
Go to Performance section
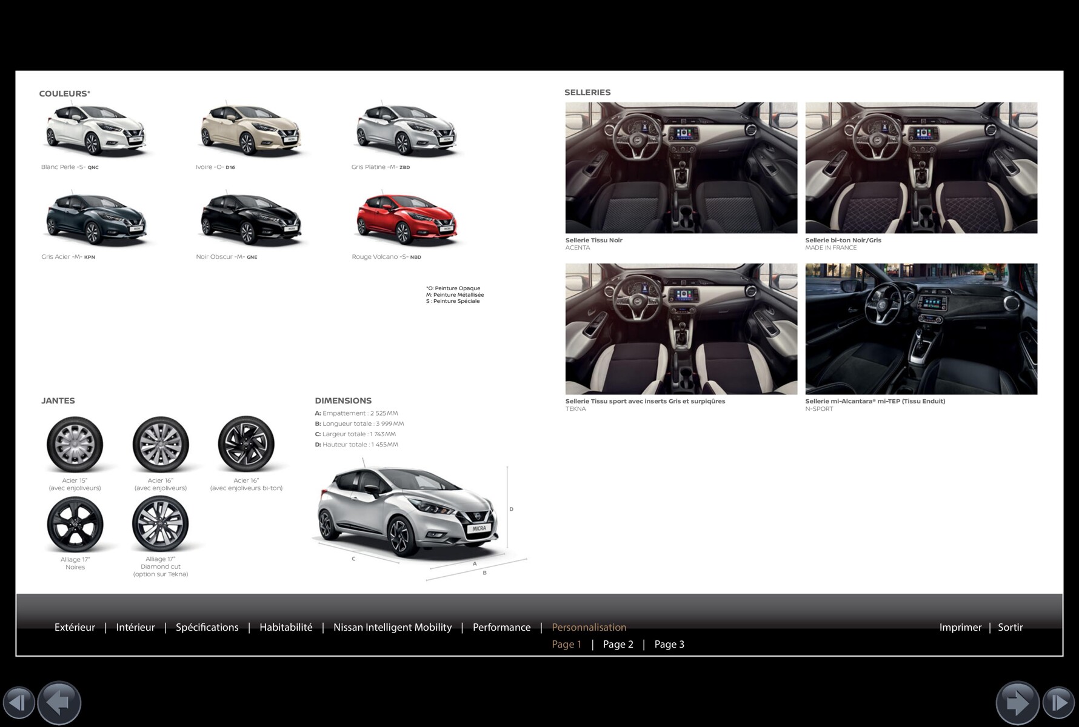501,627
